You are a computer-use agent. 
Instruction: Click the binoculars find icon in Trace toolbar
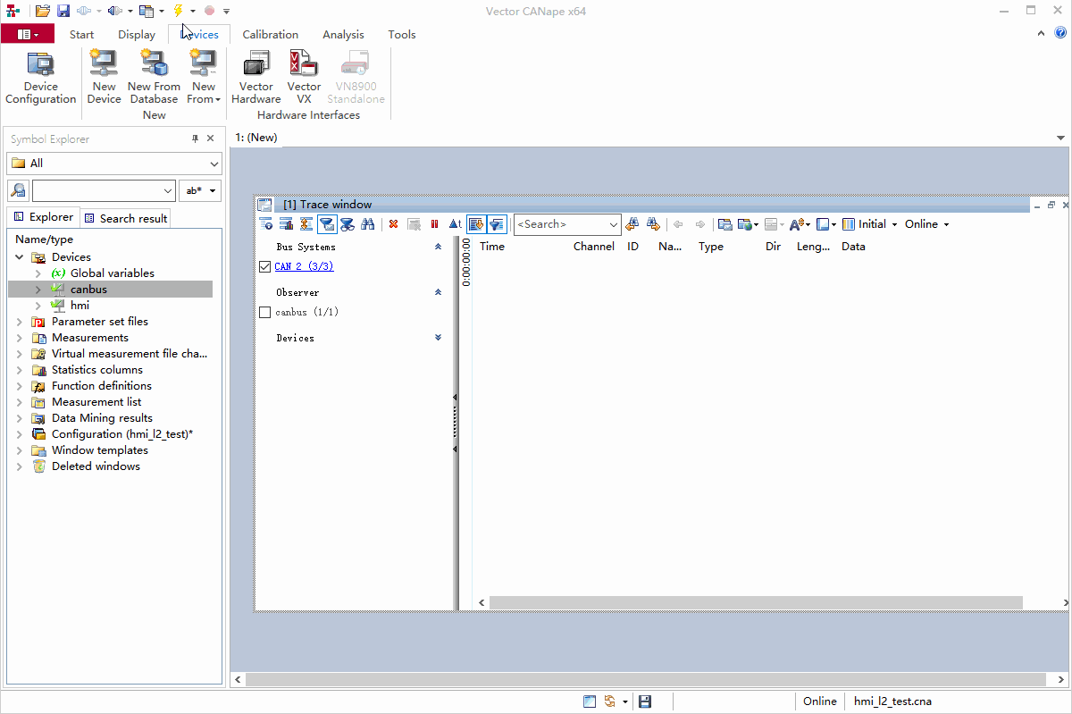coord(367,224)
